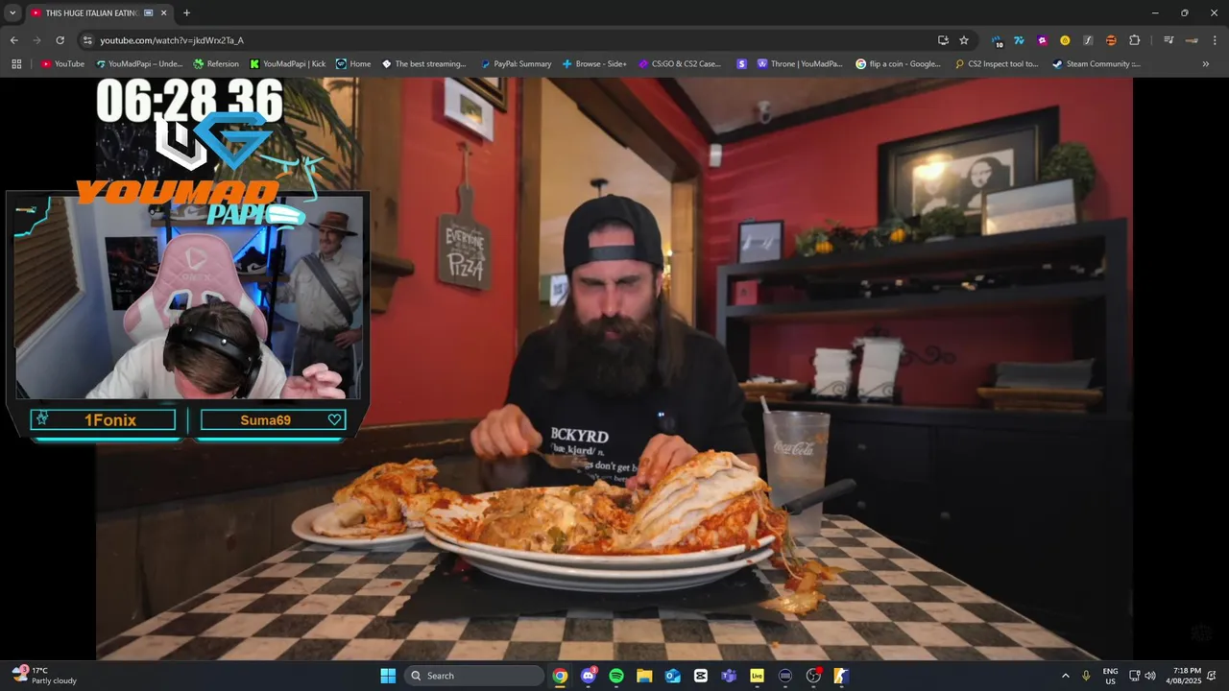Viewport: 1229px width, 691px height.
Task: Open the Refersion bookmark
Action: pos(216,64)
